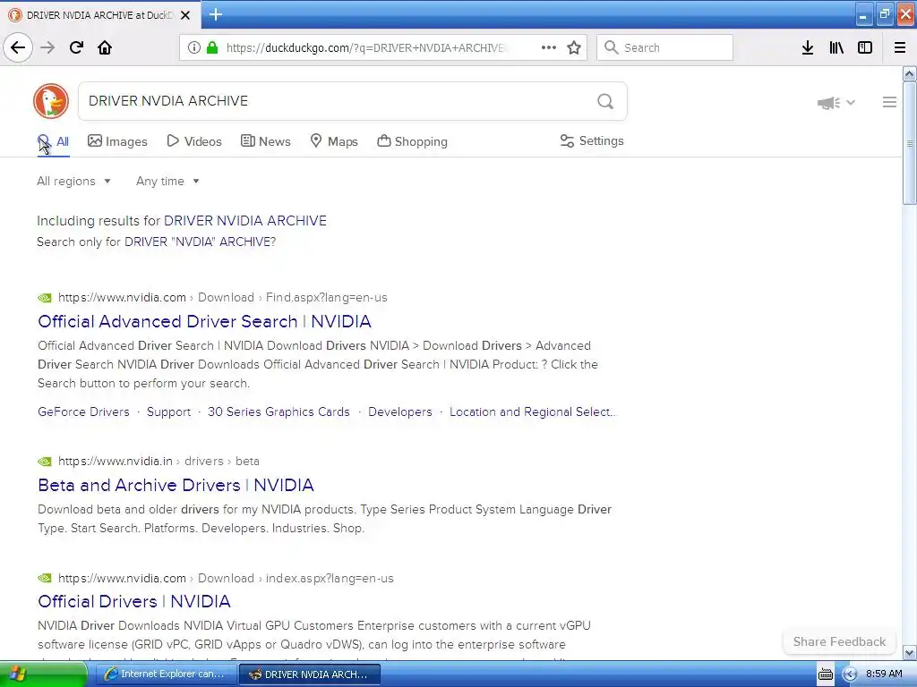
Task: Expand the All regions filter
Action: tap(73, 181)
